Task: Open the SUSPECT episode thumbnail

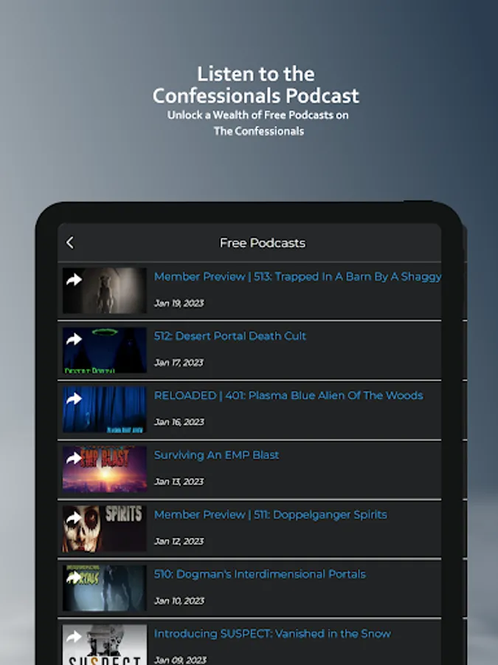Action: pyautogui.click(x=105, y=644)
